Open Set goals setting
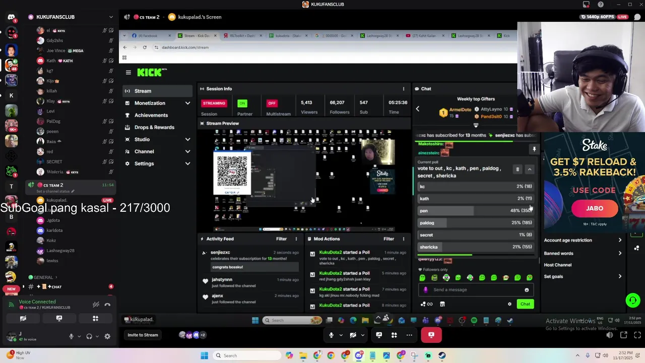645x363 pixels. coord(583,277)
